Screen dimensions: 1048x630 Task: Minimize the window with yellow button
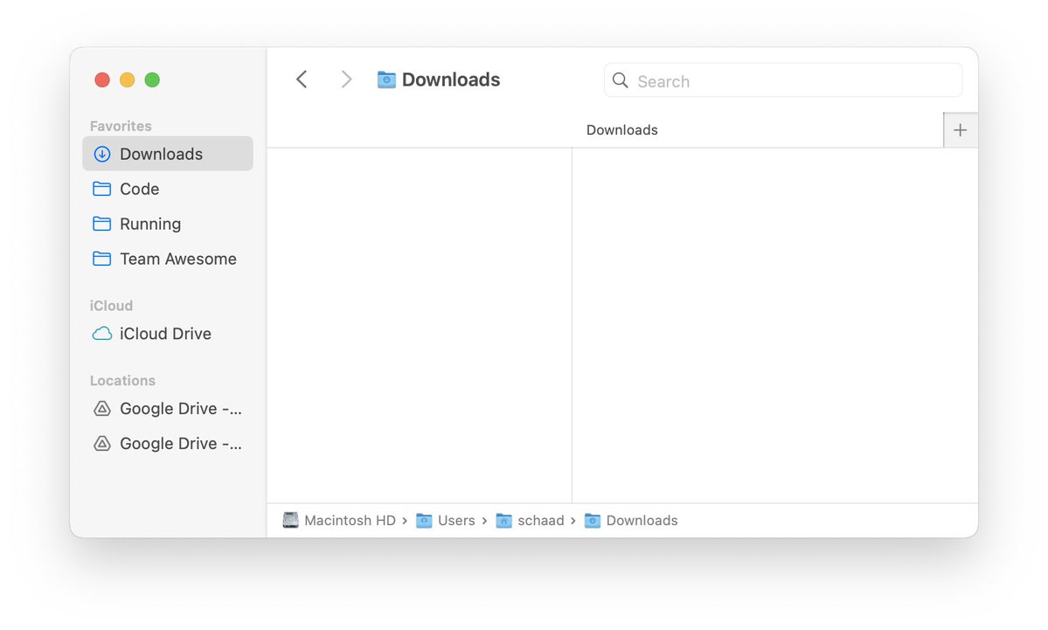[127, 80]
